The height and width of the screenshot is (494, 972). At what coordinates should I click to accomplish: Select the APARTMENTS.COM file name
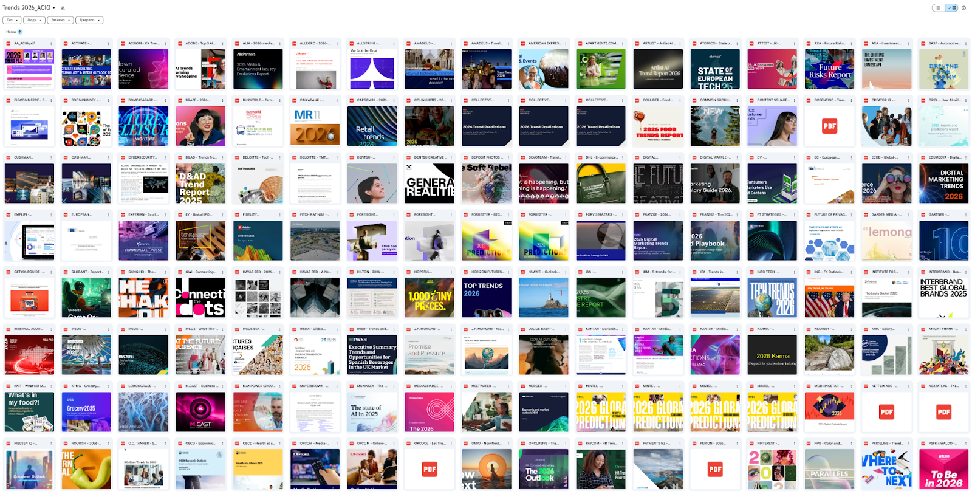point(602,43)
